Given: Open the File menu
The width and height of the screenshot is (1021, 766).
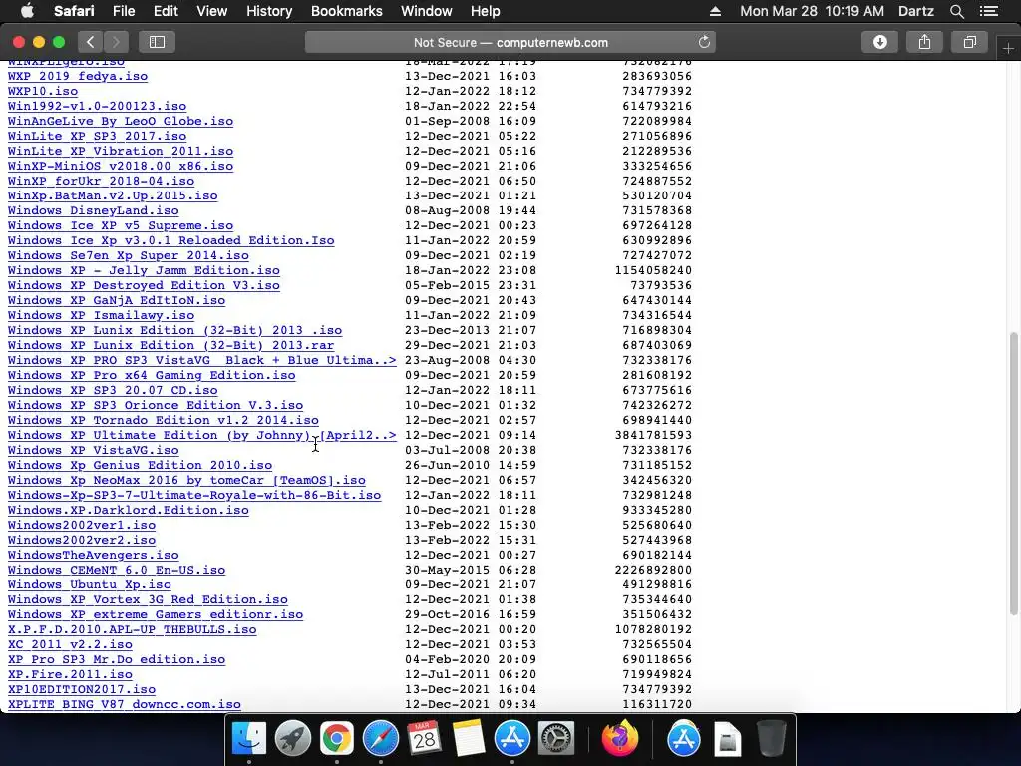Looking at the screenshot, I should [x=124, y=11].
